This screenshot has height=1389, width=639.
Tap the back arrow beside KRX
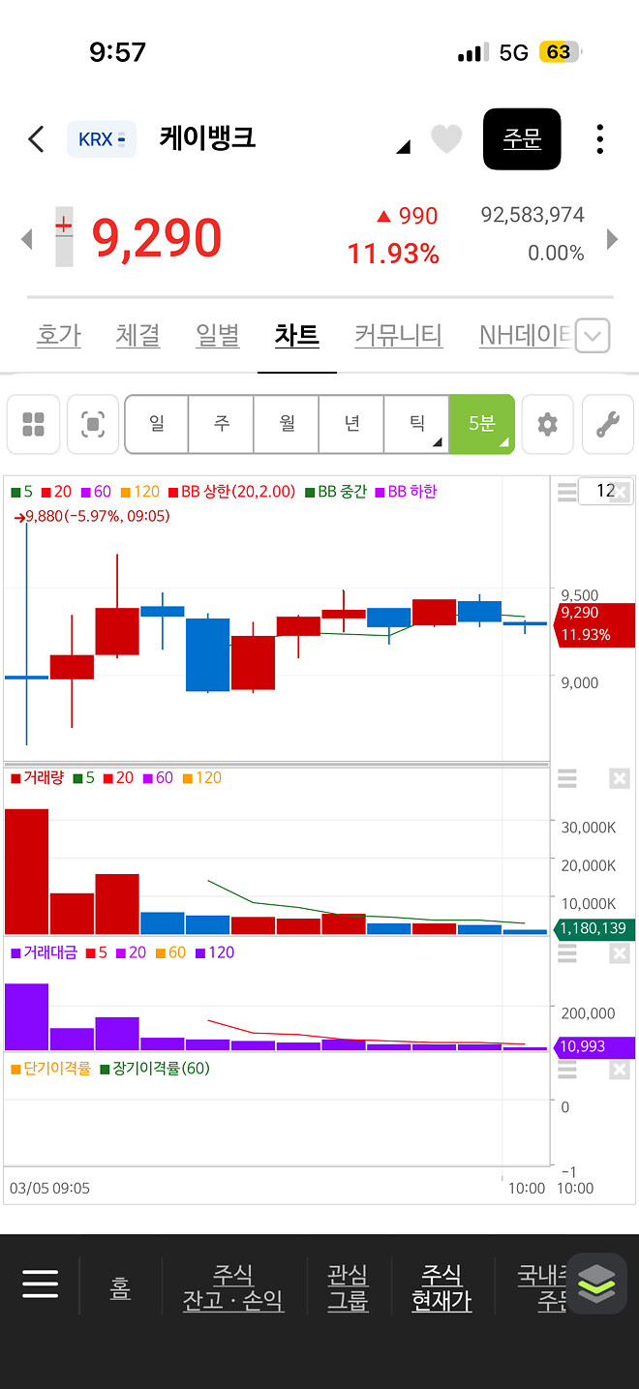36,139
